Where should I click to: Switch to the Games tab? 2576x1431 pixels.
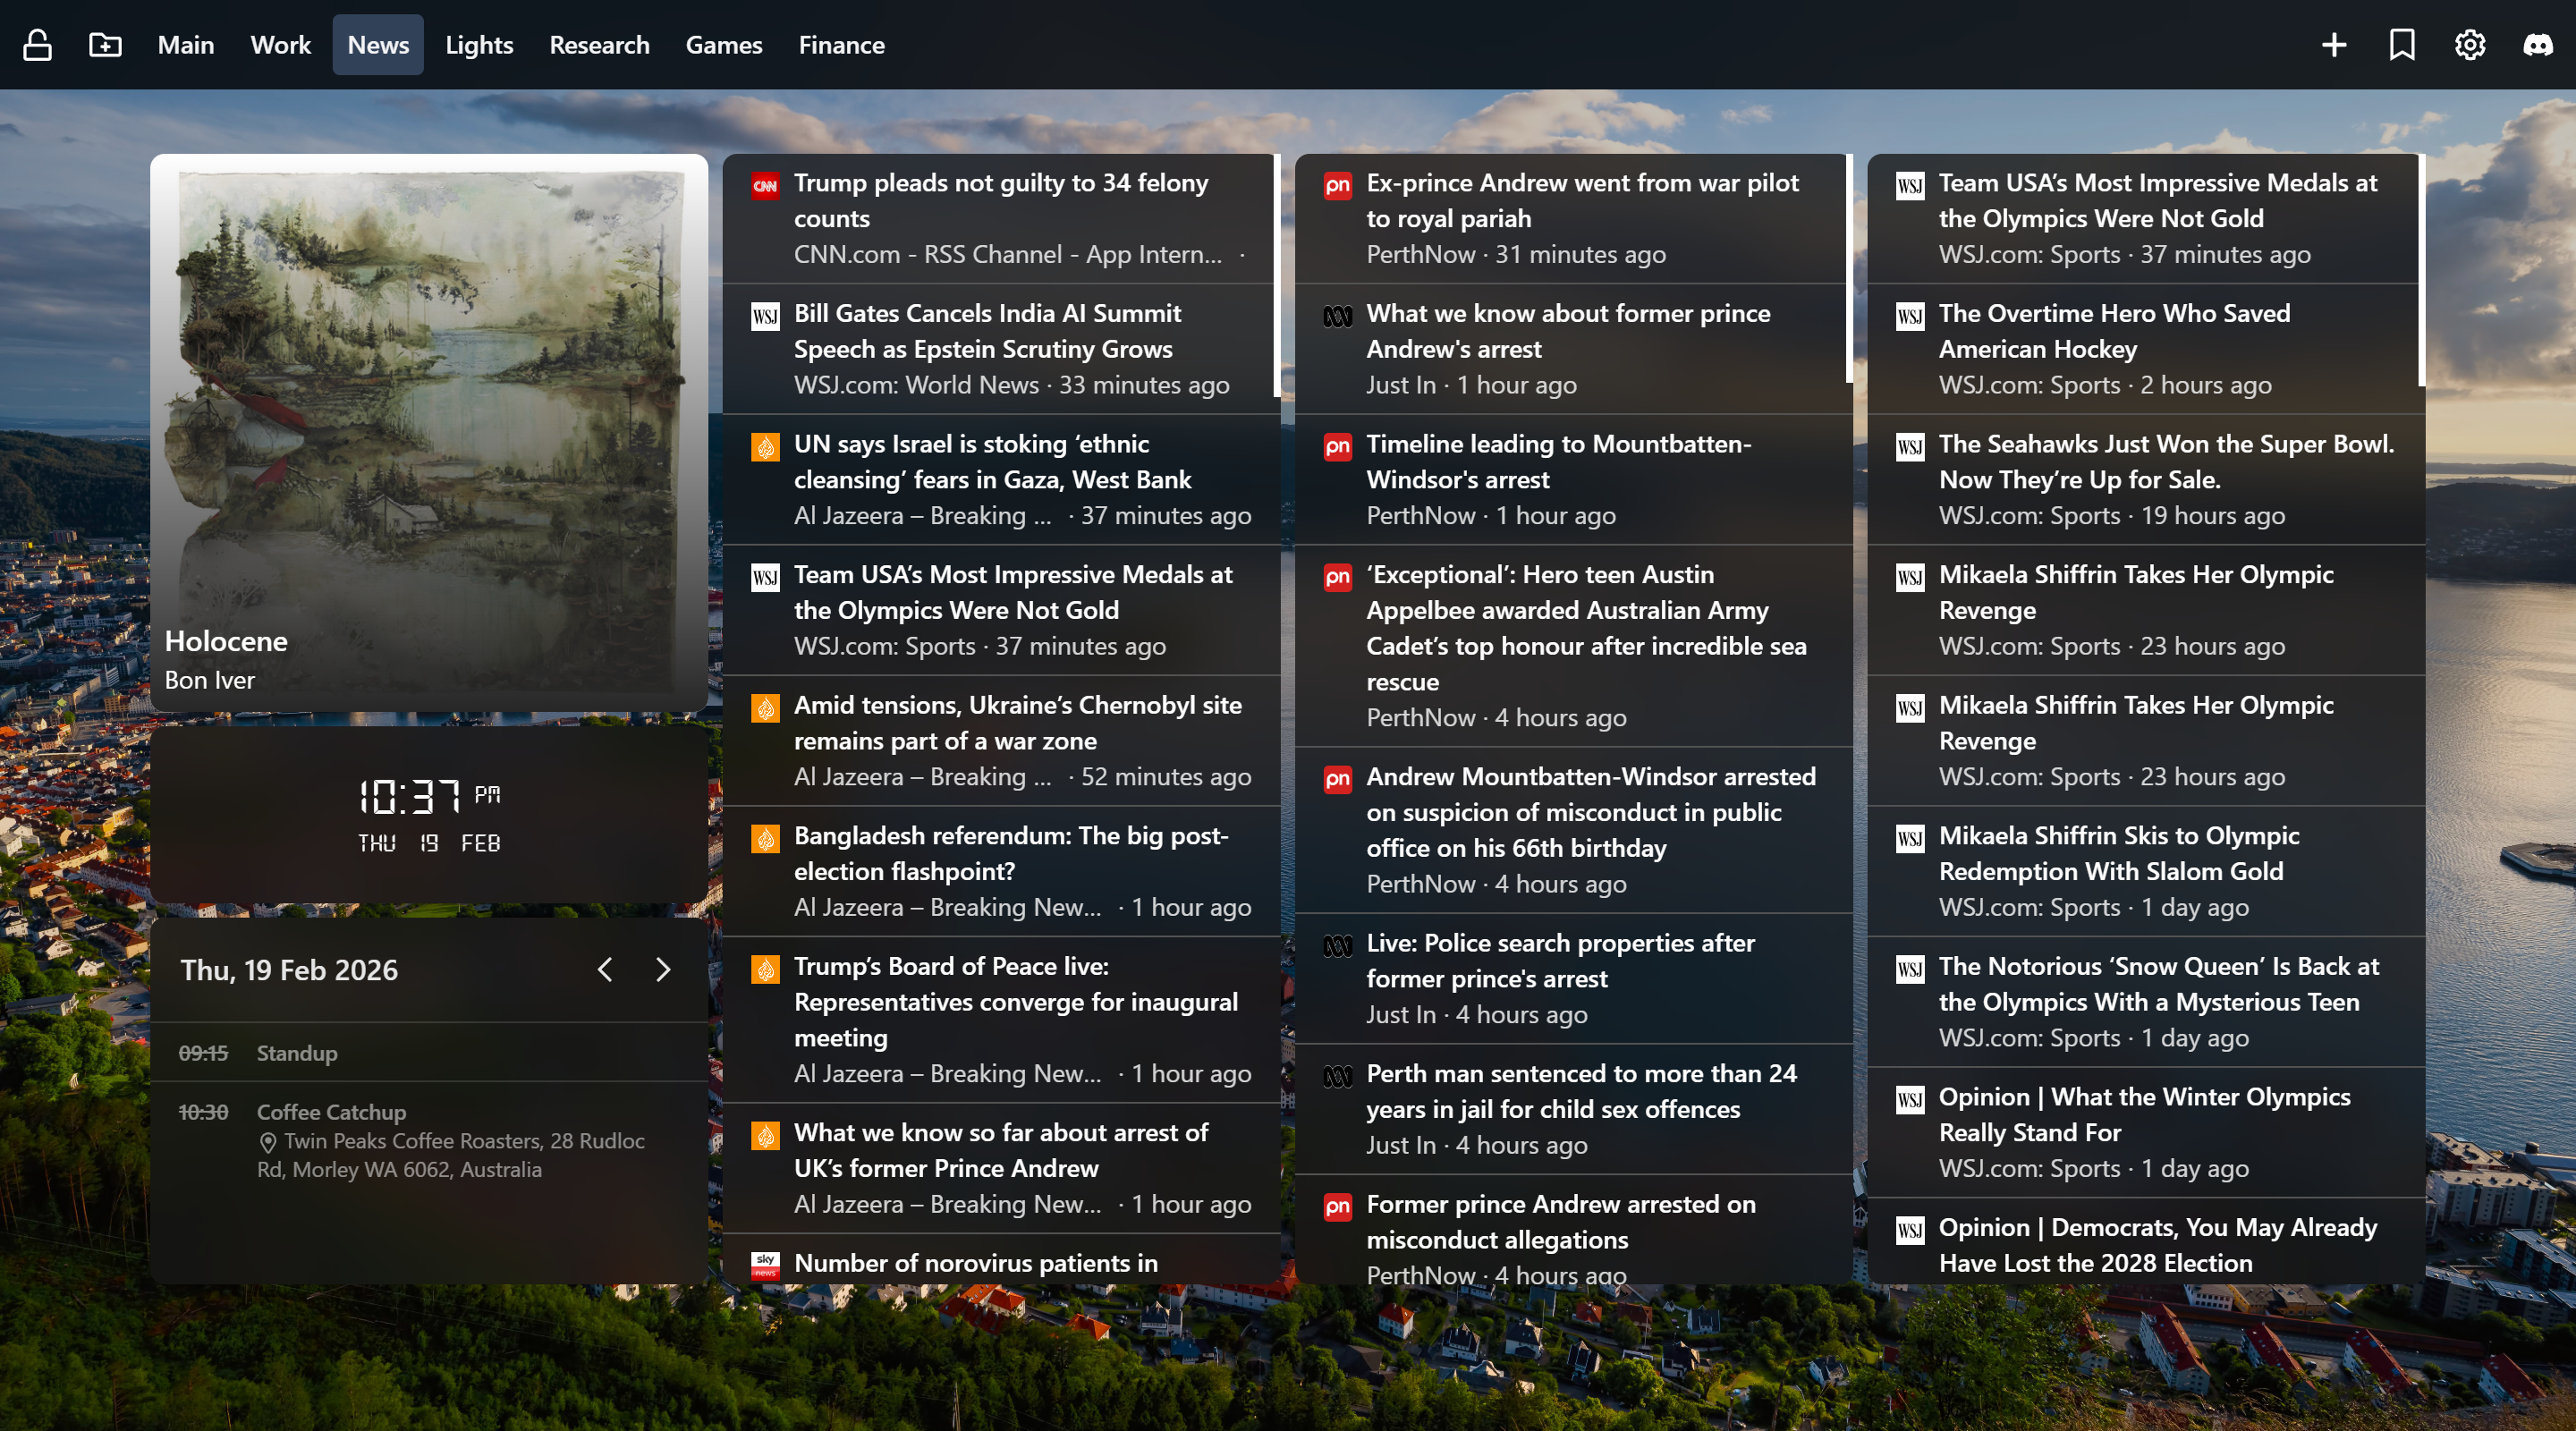[x=724, y=45]
